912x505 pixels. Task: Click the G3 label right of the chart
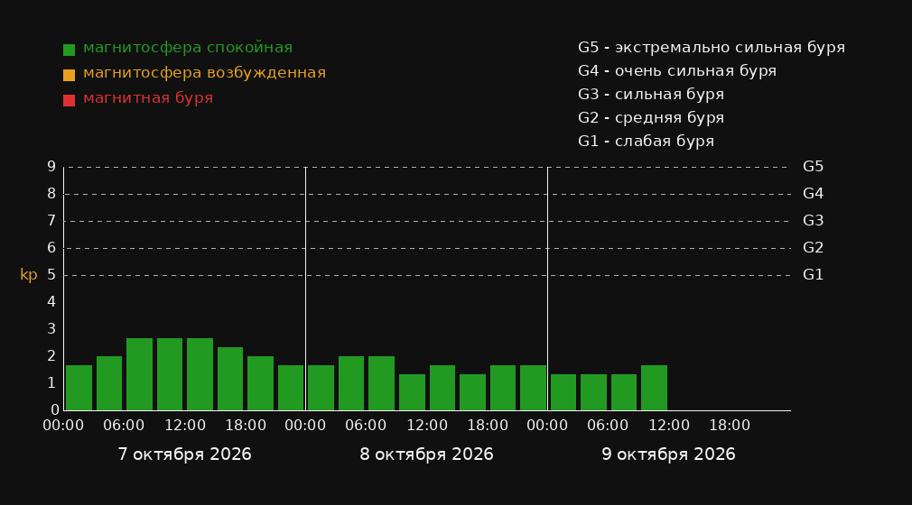pos(813,221)
